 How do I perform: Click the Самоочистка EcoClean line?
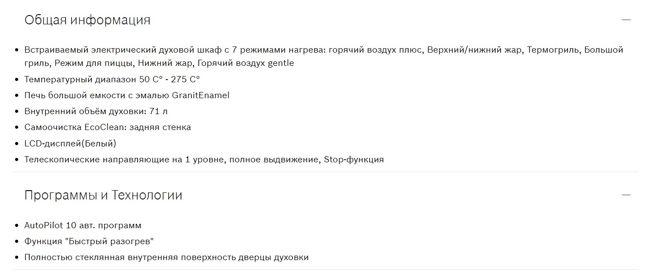pos(107,127)
